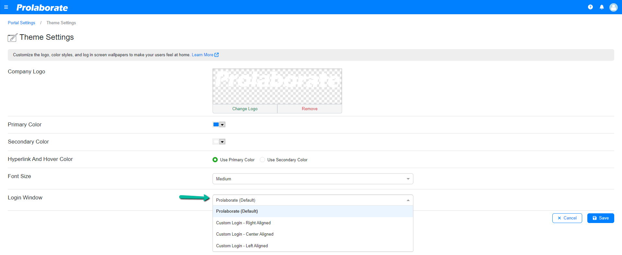Click the Change Logo button
Screen dimensions: 622x255
click(245, 109)
